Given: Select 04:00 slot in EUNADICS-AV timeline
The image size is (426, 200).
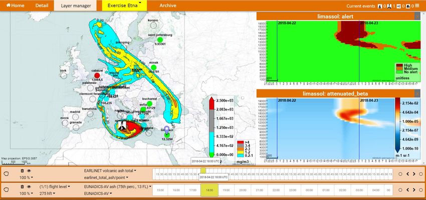Looking at the screenshot, I should [376, 190].
